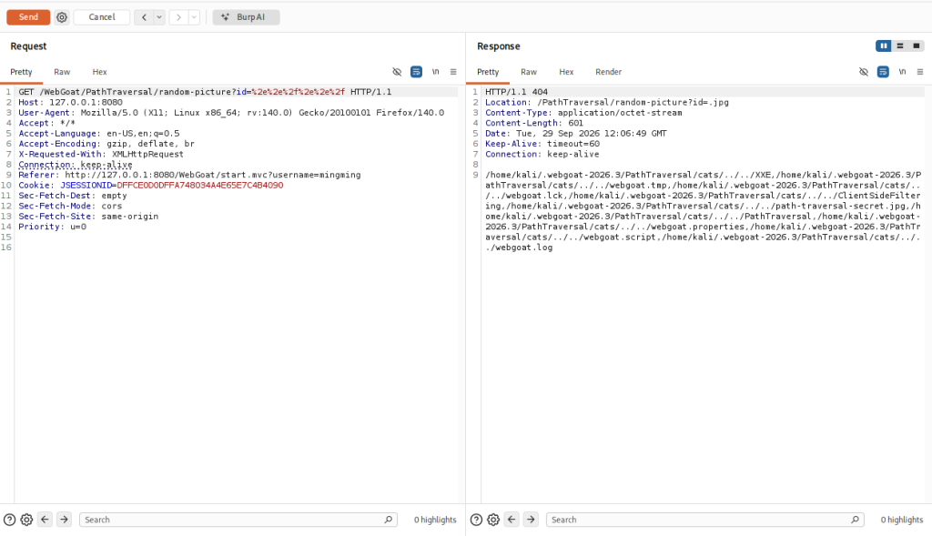Focus the Request search field

point(238,520)
